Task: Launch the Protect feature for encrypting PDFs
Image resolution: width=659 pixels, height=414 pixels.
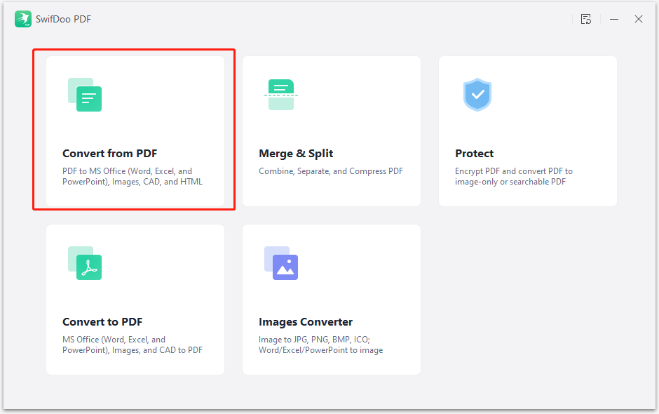Action: tap(527, 131)
